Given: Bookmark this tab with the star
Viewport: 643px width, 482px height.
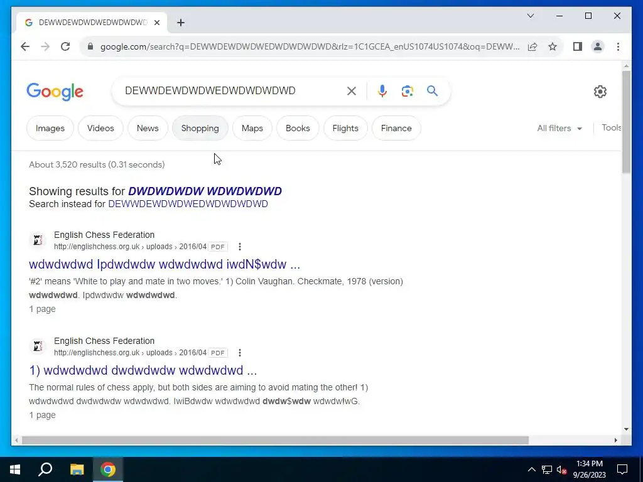Looking at the screenshot, I should [553, 46].
